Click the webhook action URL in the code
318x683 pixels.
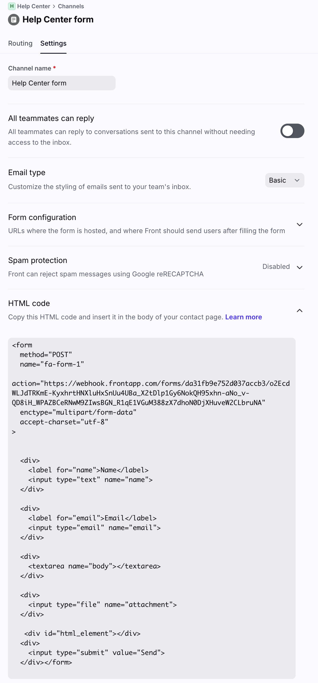[x=151, y=393]
